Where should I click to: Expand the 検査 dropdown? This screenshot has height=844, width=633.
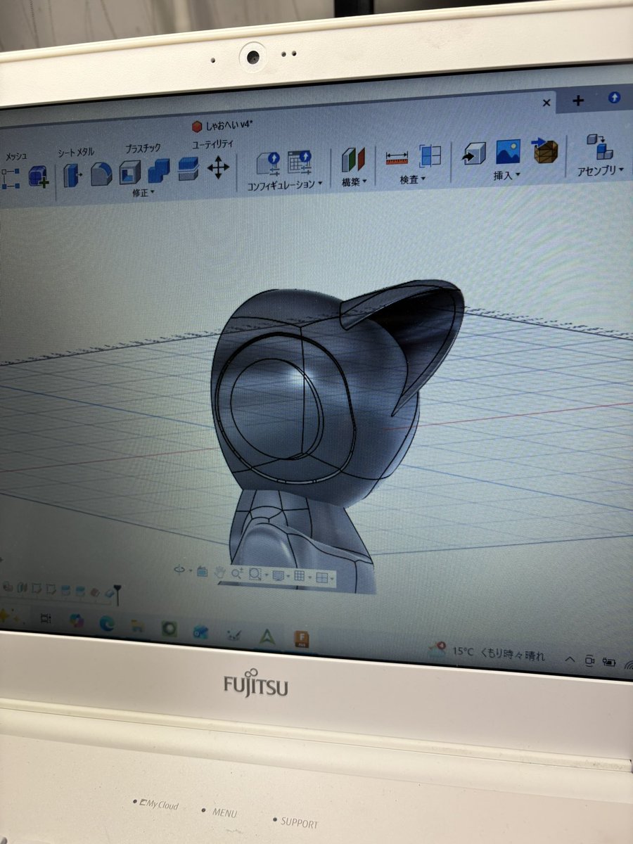tap(413, 179)
